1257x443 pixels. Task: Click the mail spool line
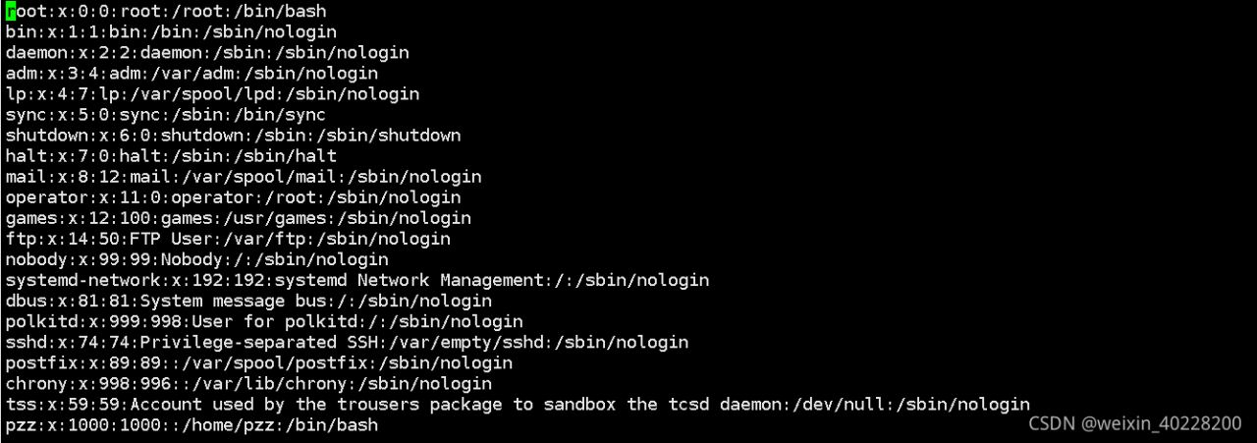pos(244,177)
